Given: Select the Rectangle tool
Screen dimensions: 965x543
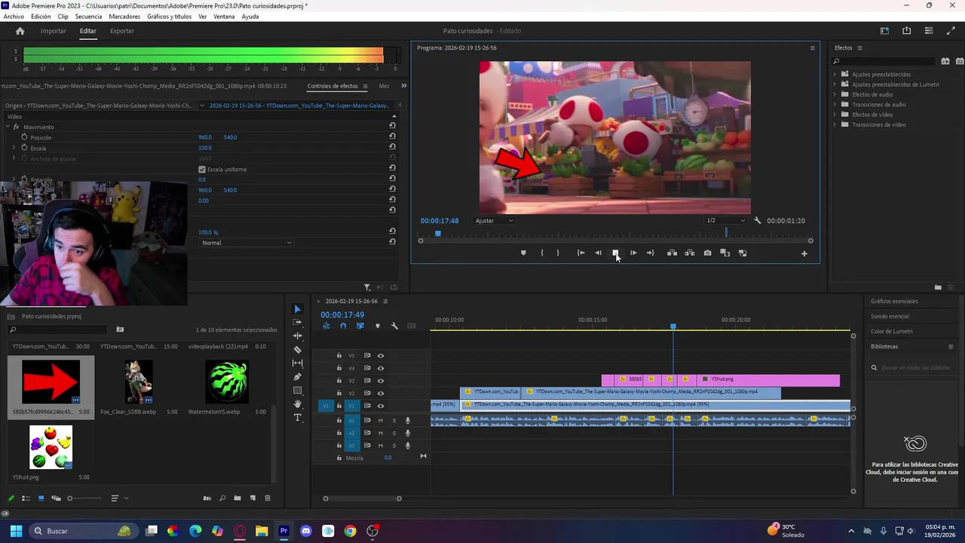Looking at the screenshot, I should coord(297,391).
